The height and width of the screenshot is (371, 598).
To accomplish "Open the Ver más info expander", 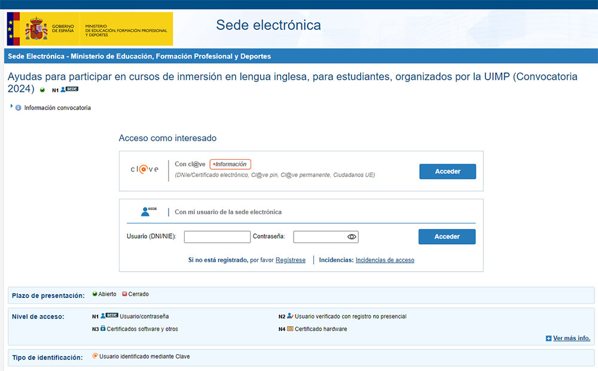I will 568,338.
